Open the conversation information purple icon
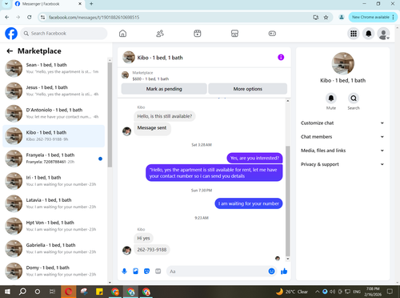This screenshot has height=298, width=400. [x=281, y=57]
